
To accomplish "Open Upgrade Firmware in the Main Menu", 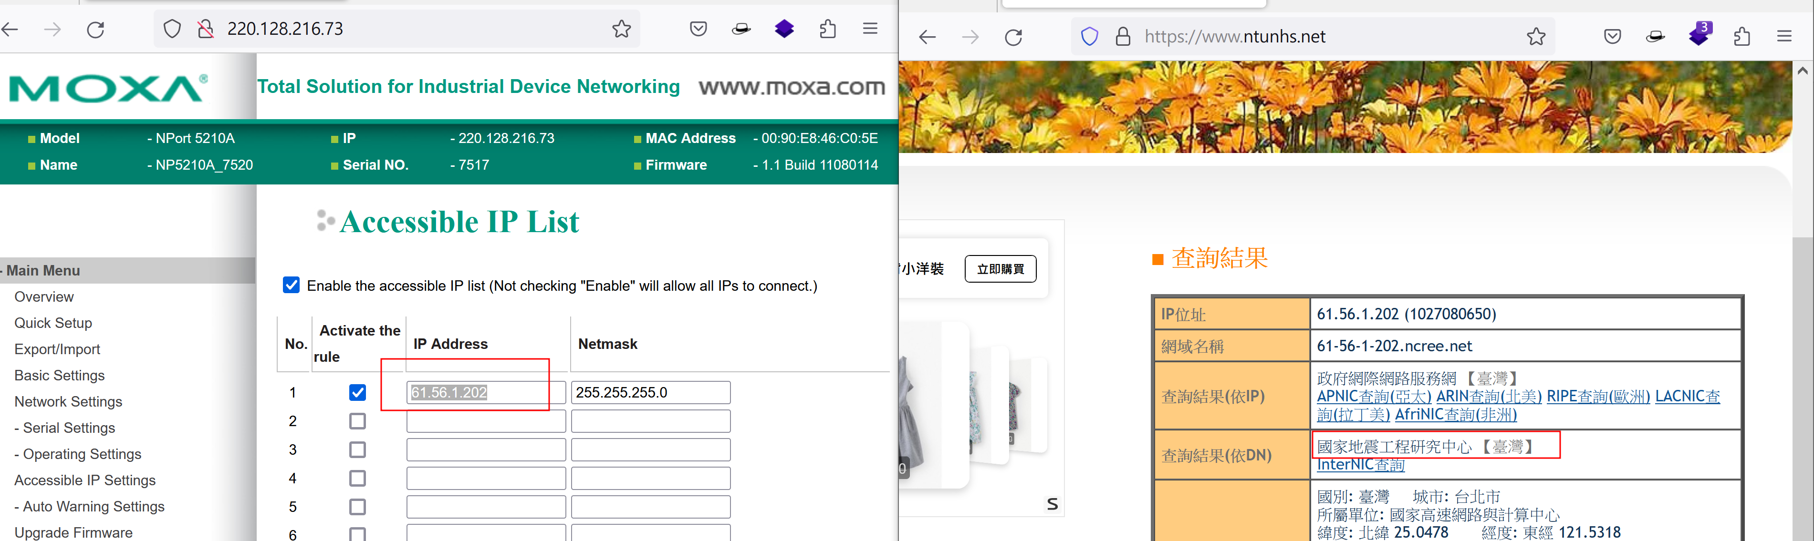I will point(73,532).
